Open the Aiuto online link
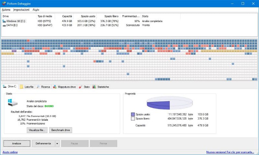Image resolution: width=259 pixels, height=155 pixels. pyautogui.click(x=10, y=152)
